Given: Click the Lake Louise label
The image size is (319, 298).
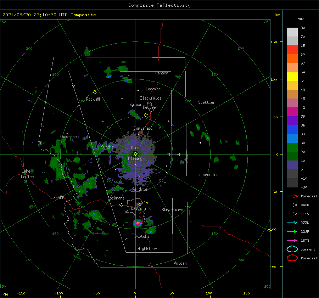Looking at the screenshot, I should tap(27, 174).
